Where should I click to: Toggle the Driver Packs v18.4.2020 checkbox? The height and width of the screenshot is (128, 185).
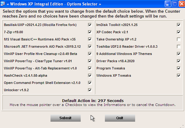tap(179, 61)
